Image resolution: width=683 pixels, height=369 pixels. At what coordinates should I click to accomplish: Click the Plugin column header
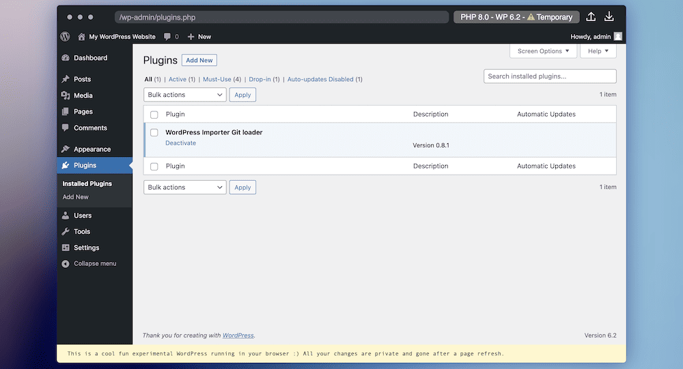pos(175,114)
